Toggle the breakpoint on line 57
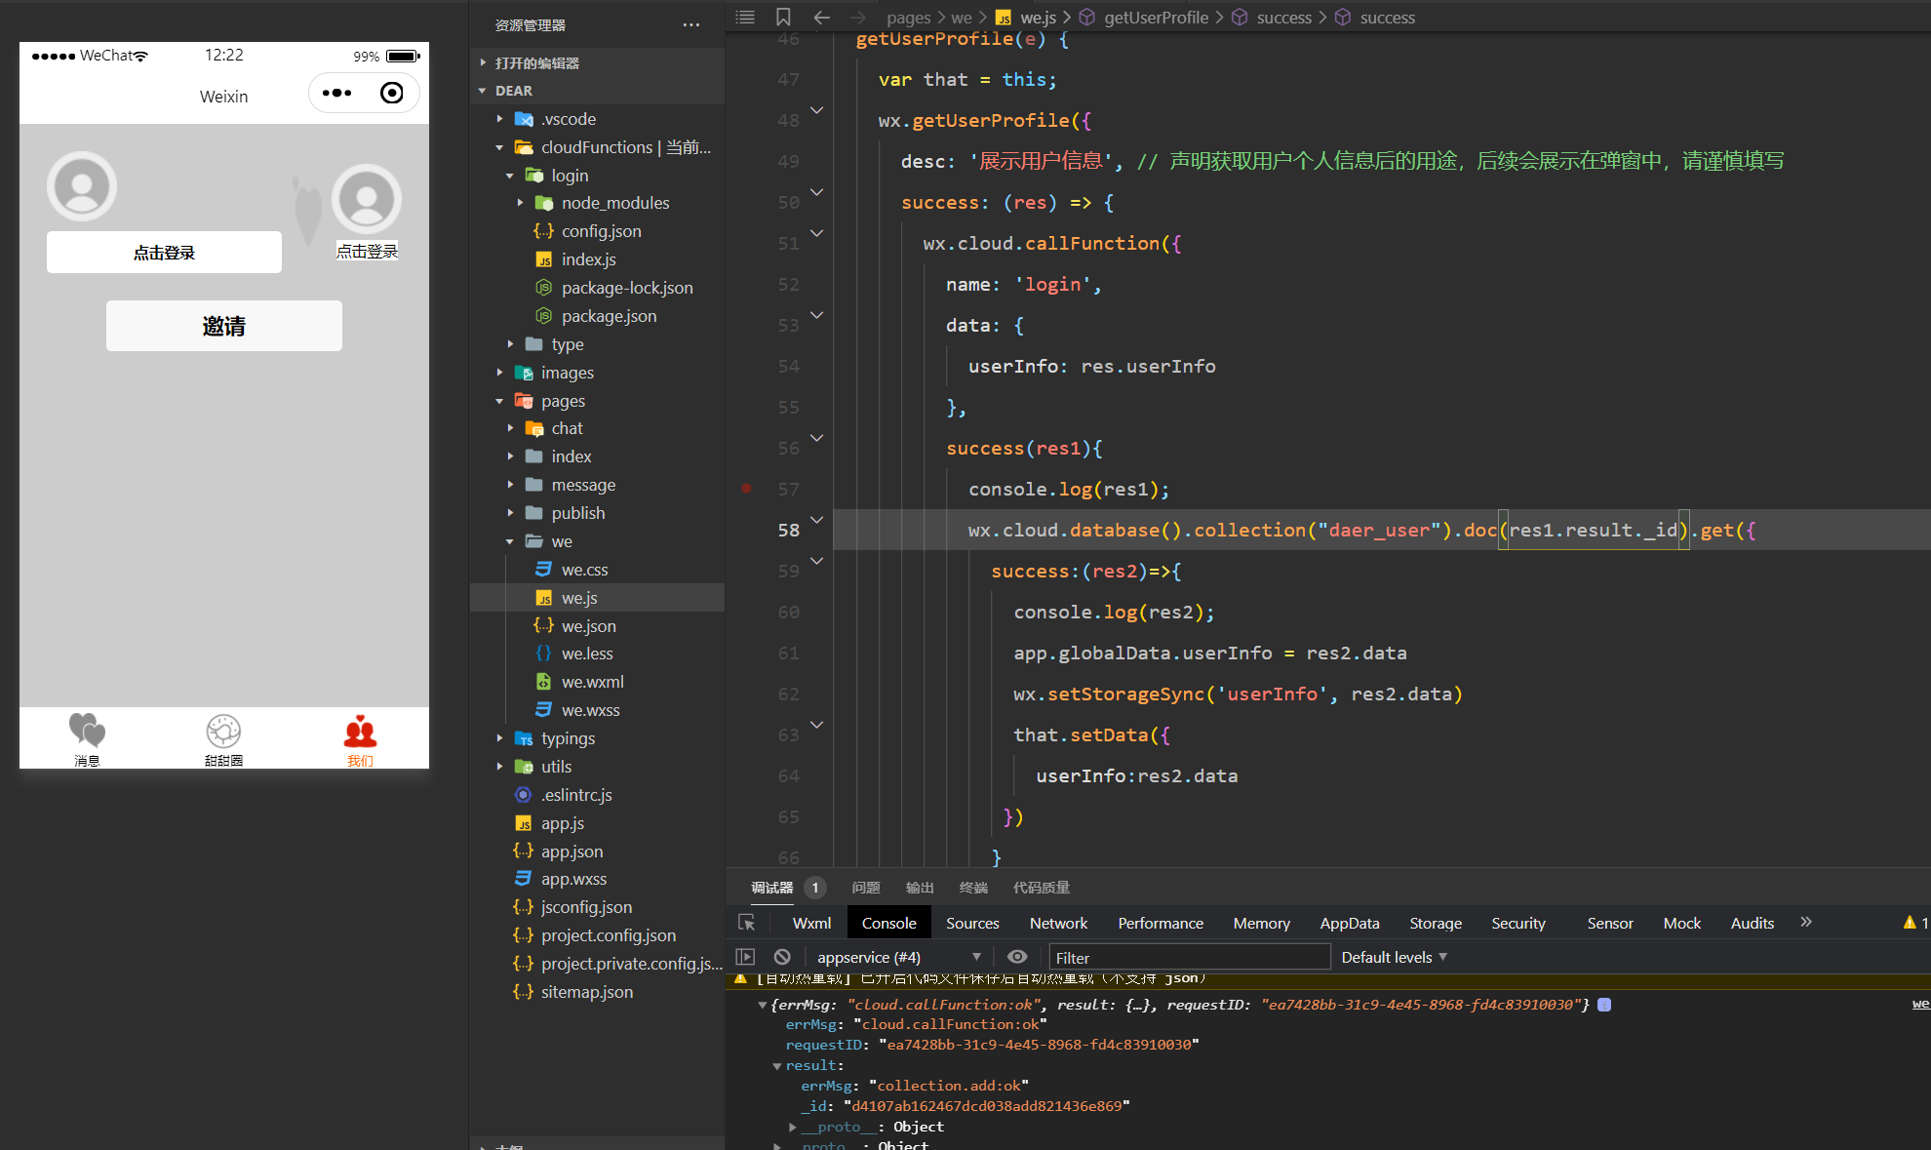The width and height of the screenshot is (1931, 1150). (x=746, y=489)
